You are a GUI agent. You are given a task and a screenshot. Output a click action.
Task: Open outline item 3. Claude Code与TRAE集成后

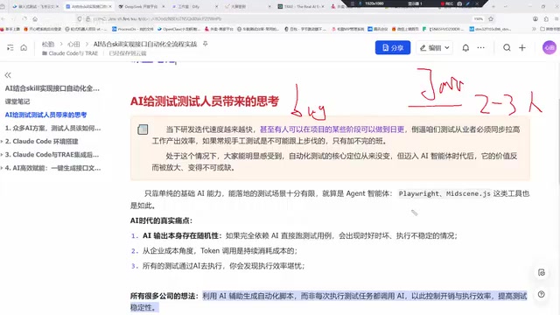coord(52,155)
